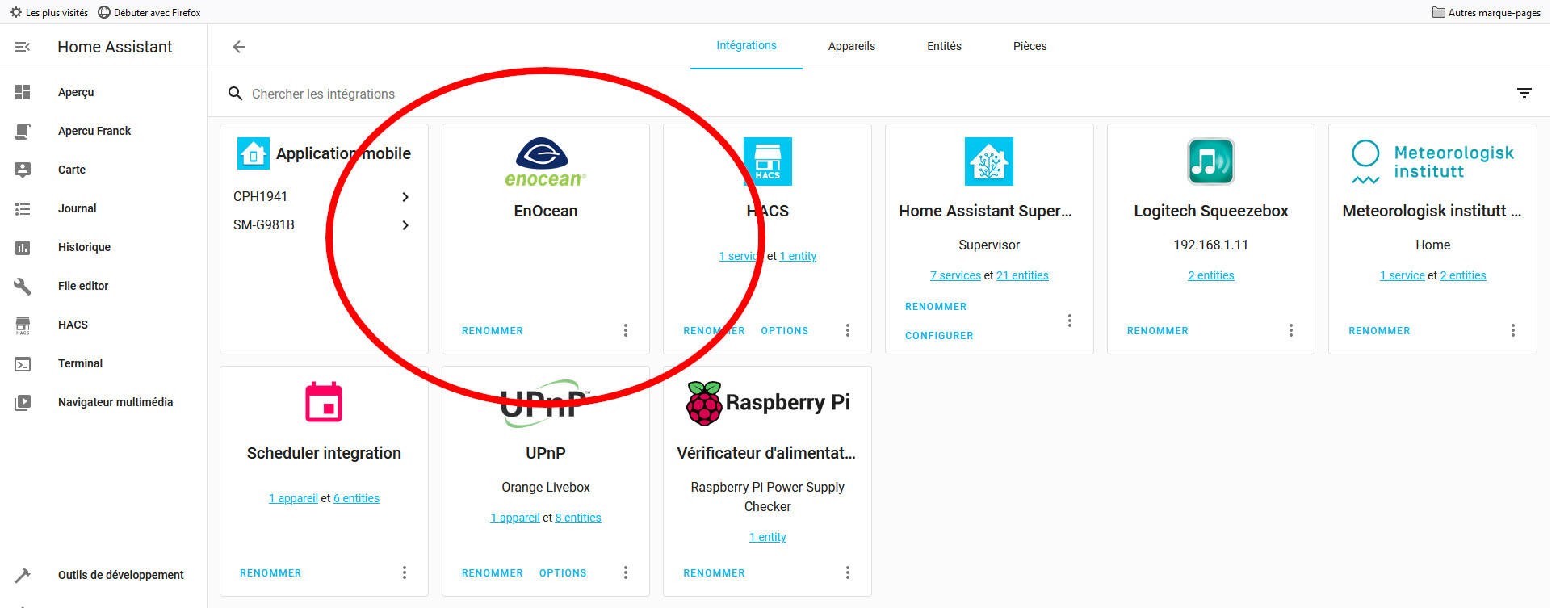This screenshot has width=1560, height=608.
Task: Open the UPnP card three-dot menu
Action: [x=626, y=572]
